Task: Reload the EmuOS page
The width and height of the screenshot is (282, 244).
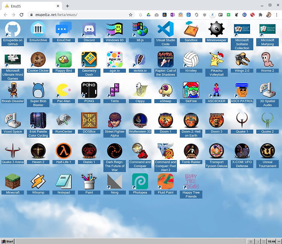Action: (21, 15)
